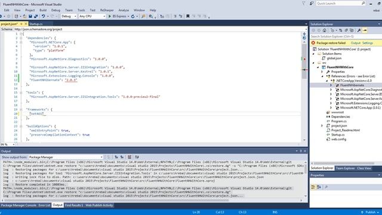Open the Any CPU platform dropdown
Image resolution: width=382 pixels, height=215 pixels.
click(x=92, y=16)
